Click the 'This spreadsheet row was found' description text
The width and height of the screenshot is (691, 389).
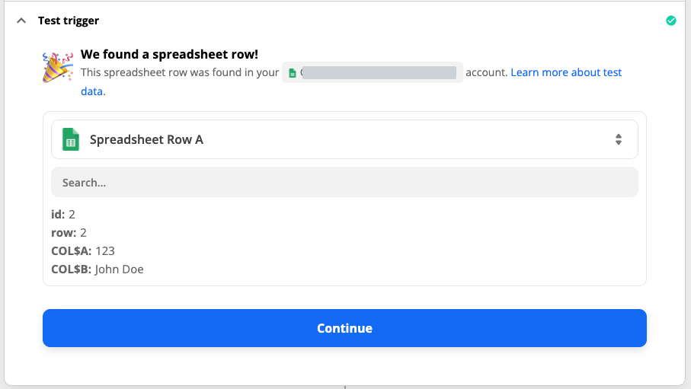pos(180,73)
